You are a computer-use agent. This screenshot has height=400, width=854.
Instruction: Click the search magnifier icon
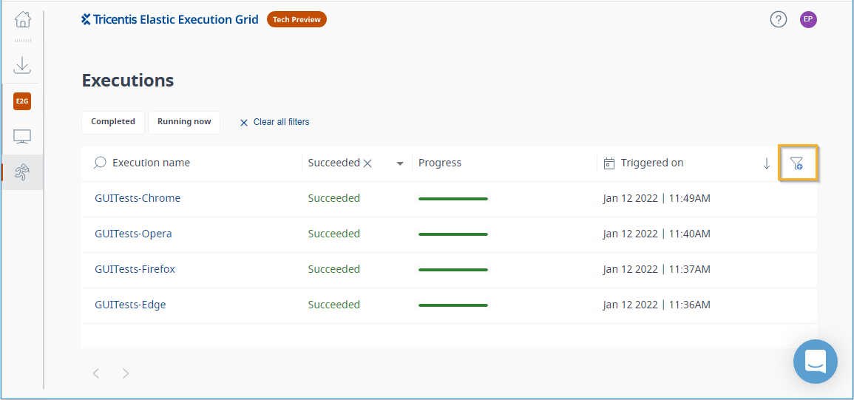pos(100,163)
